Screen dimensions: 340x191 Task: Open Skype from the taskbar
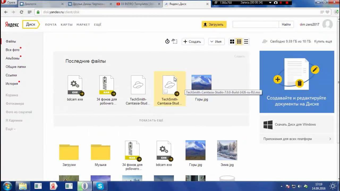point(100,186)
